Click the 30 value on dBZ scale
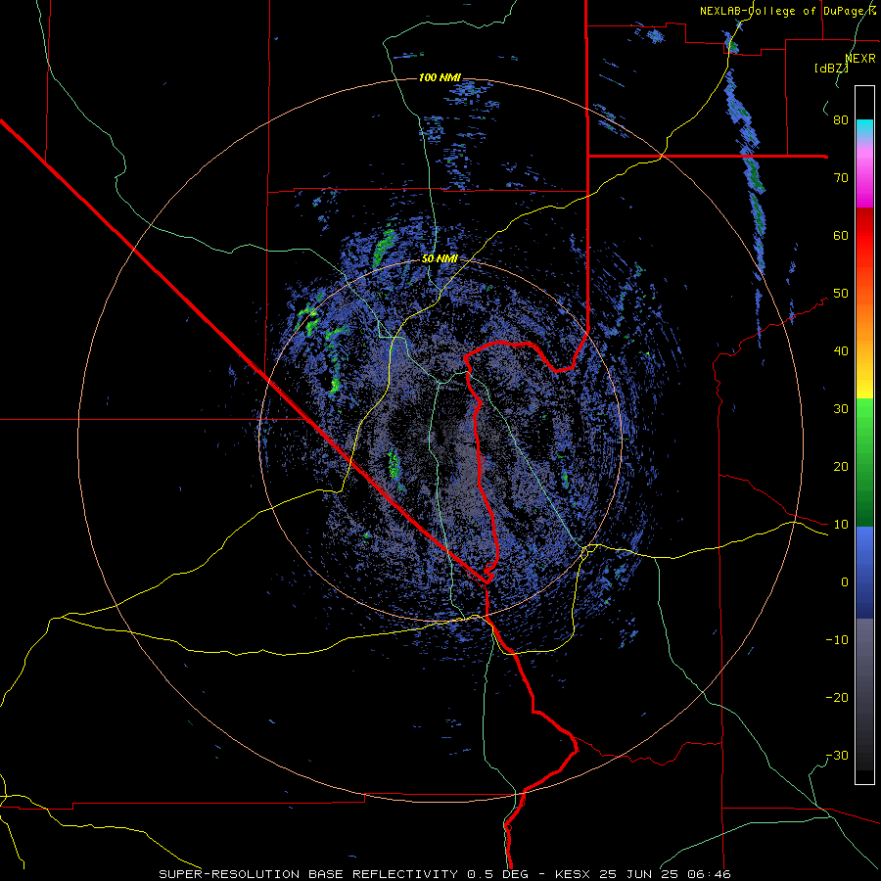Viewport: 881px width, 881px height. click(841, 408)
